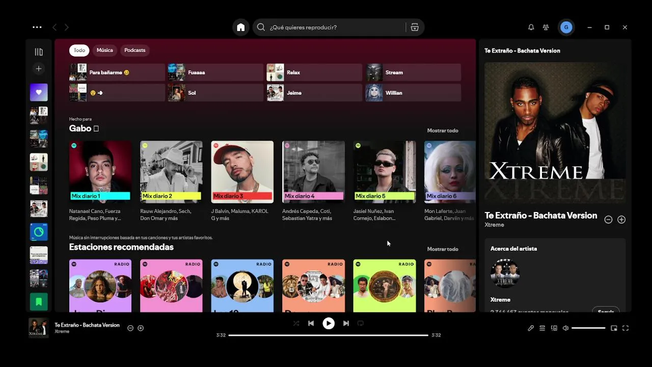Open the notifications bell
This screenshot has width=652, height=367.
tap(531, 28)
